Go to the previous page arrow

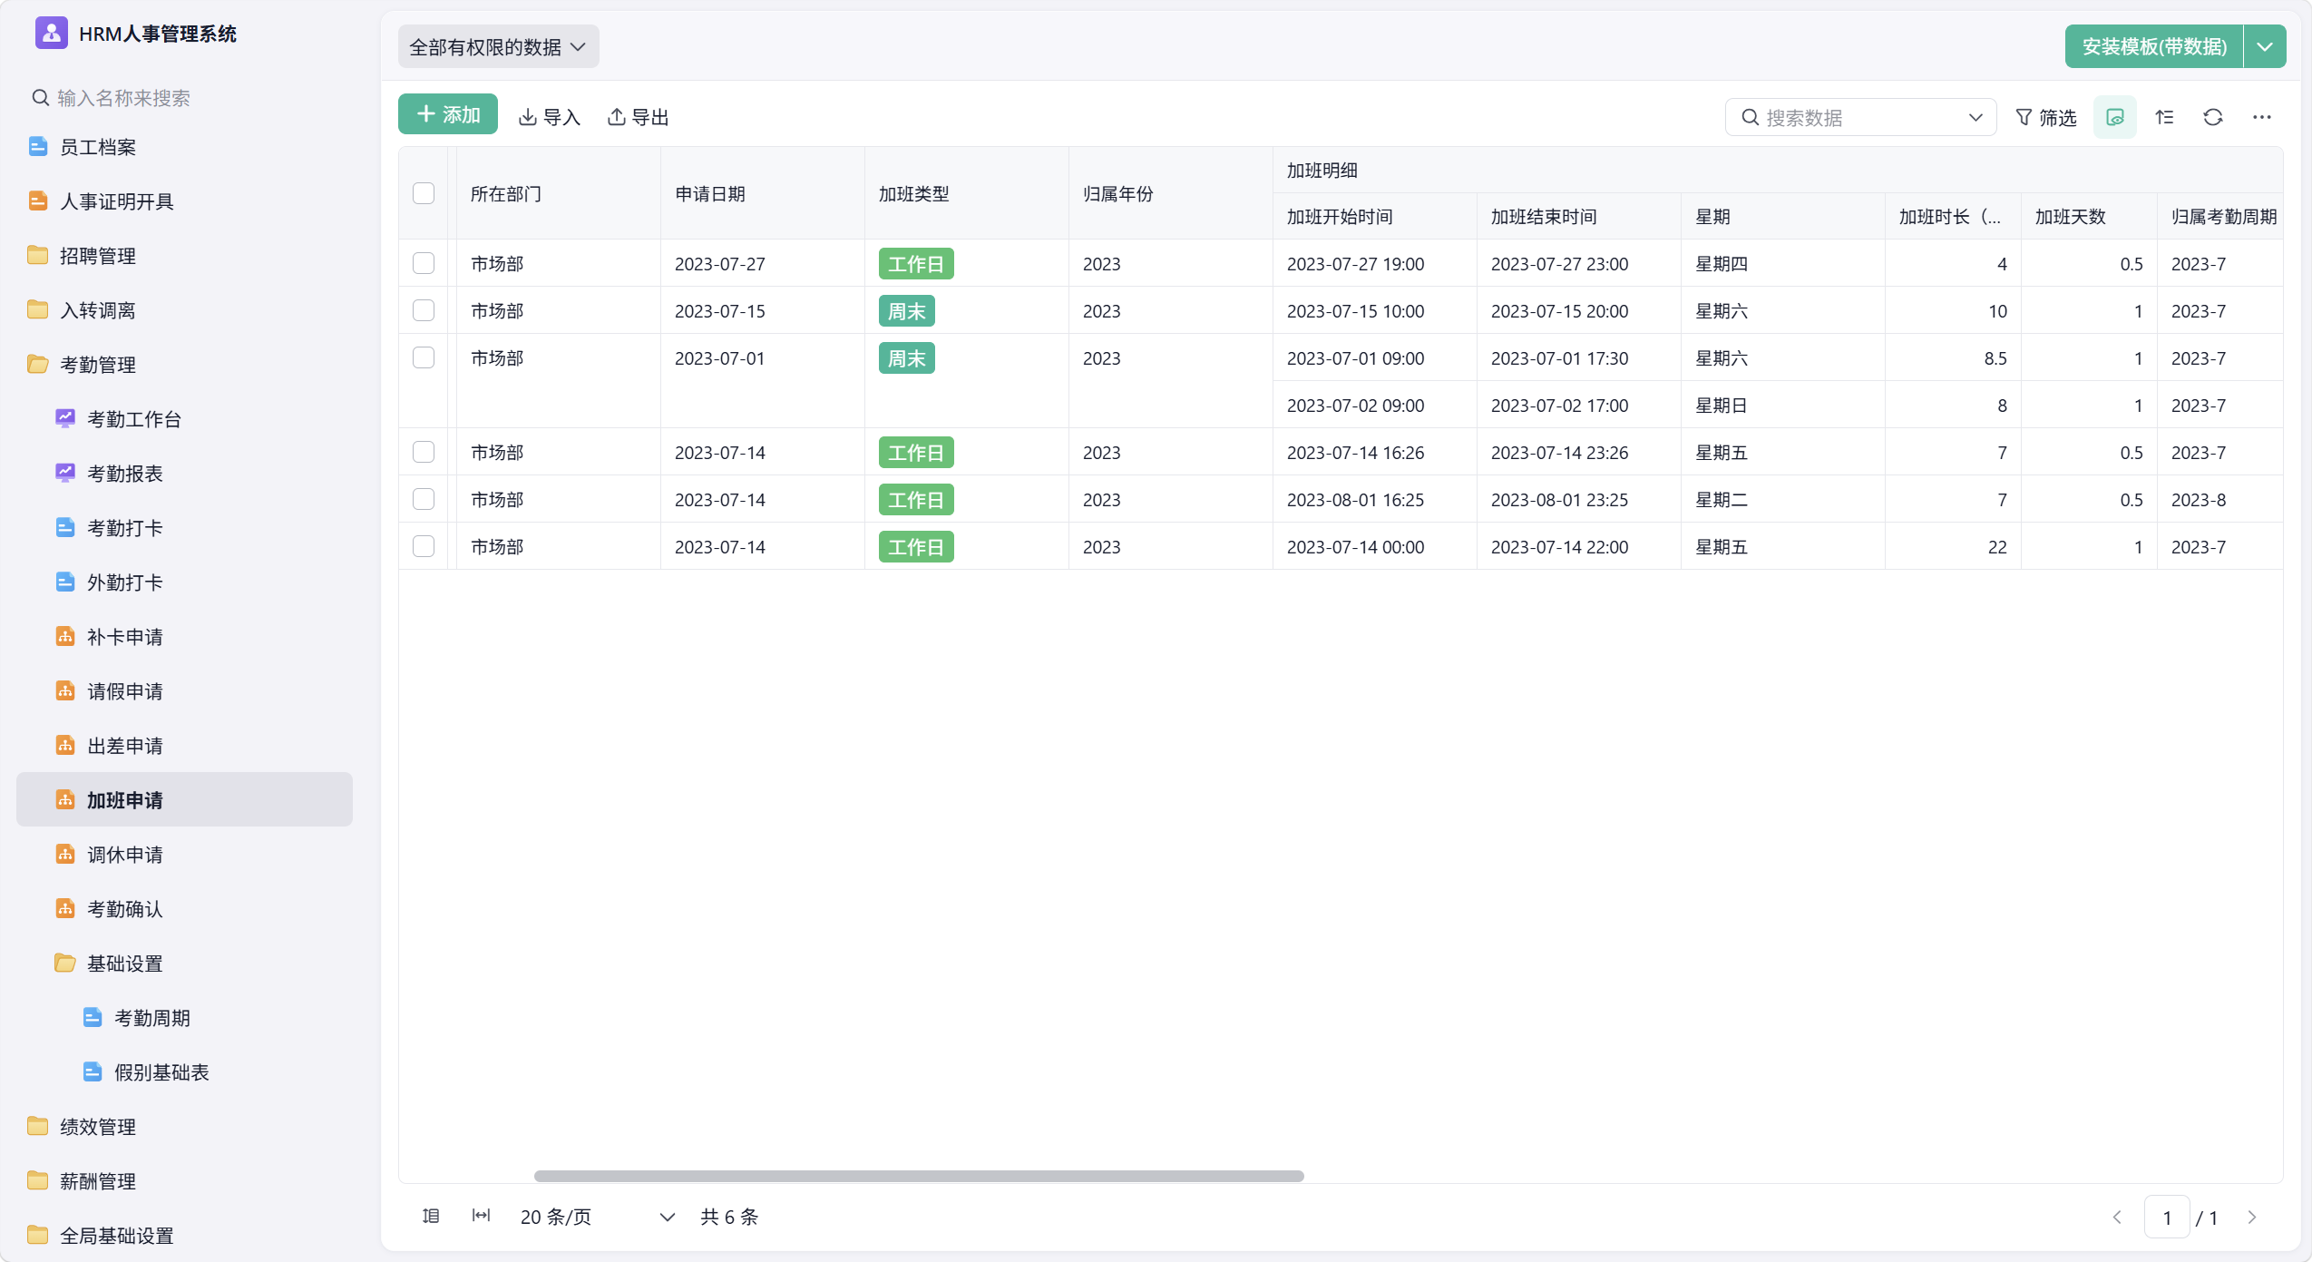pyautogui.click(x=2117, y=1218)
